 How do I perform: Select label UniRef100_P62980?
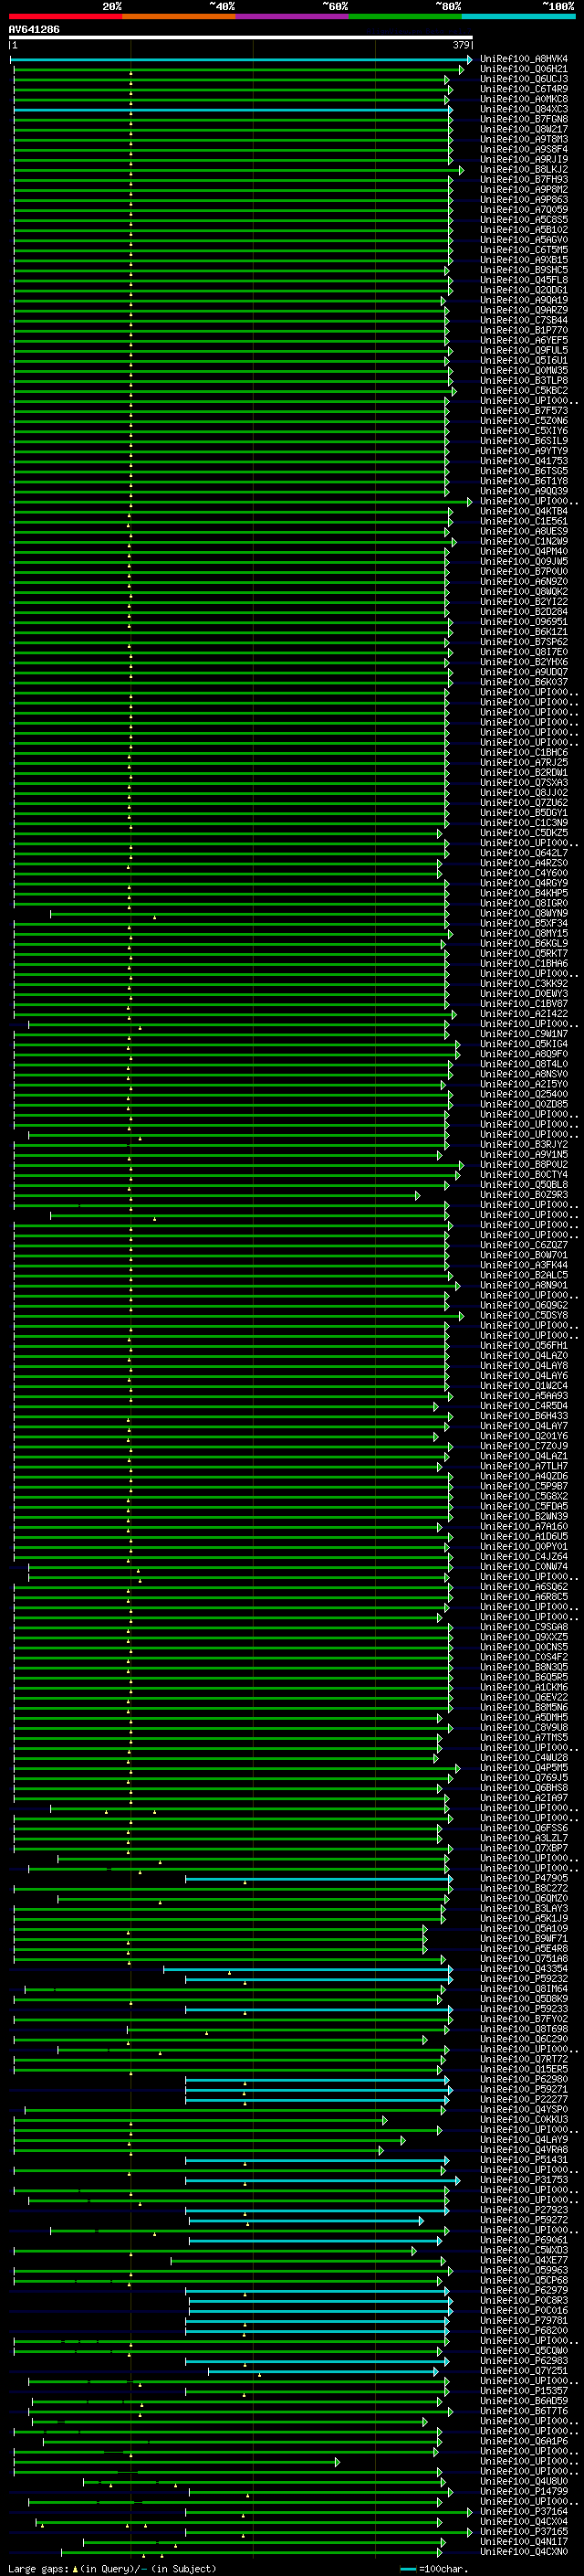pyautogui.click(x=524, y=2079)
